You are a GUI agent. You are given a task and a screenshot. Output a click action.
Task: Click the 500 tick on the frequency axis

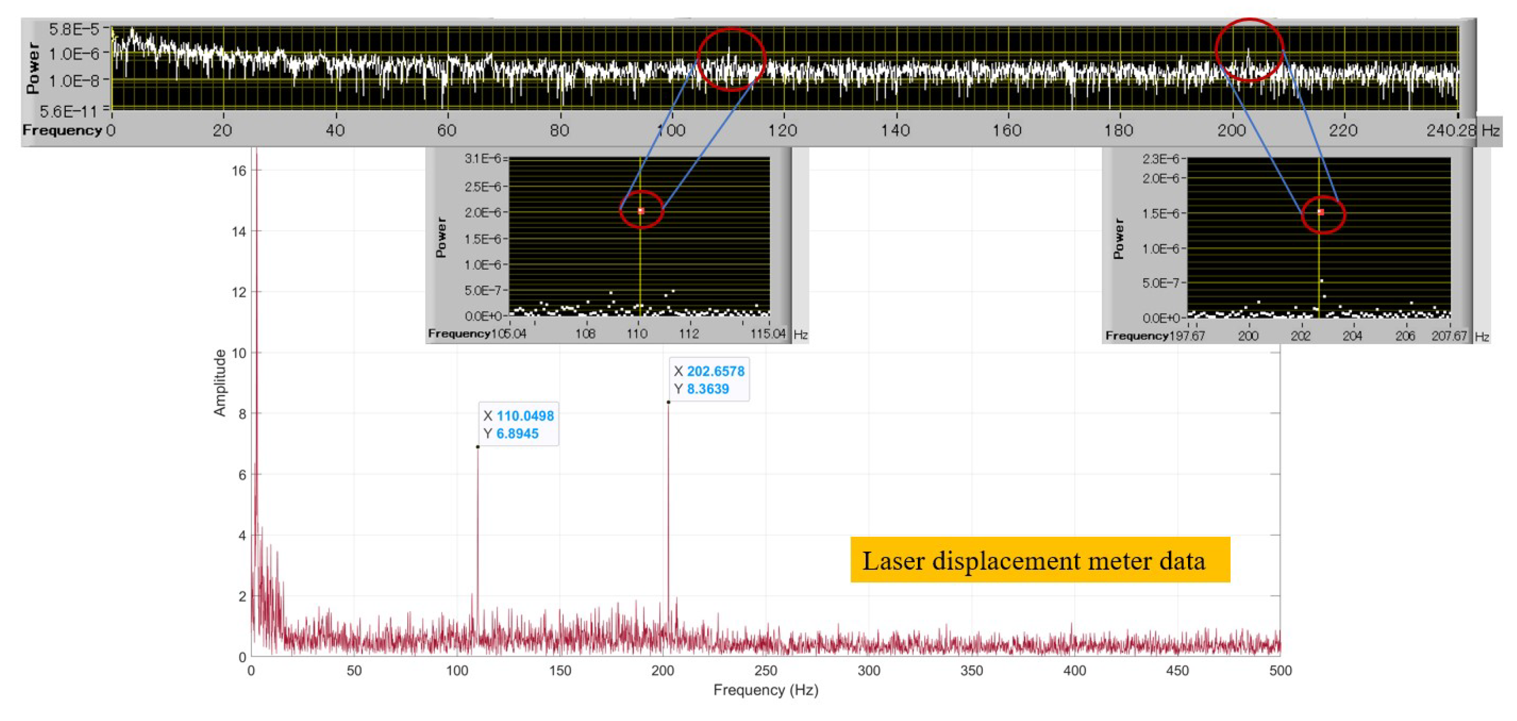(x=1280, y=670)
